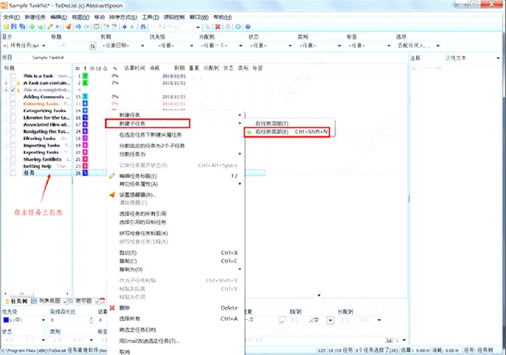
Task: Open the 帮助 menu
Action: pos(222,17)
